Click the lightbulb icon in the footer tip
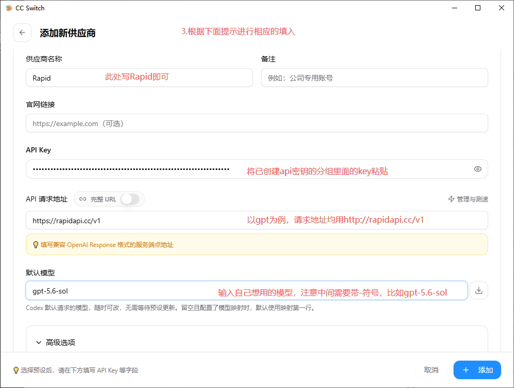The height and width of the screenshot is (388, 514). click(x=16, y=370)
